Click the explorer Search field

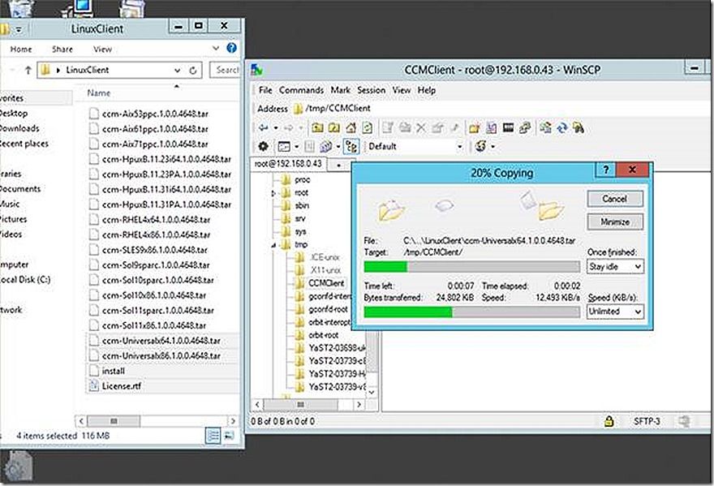225,70
